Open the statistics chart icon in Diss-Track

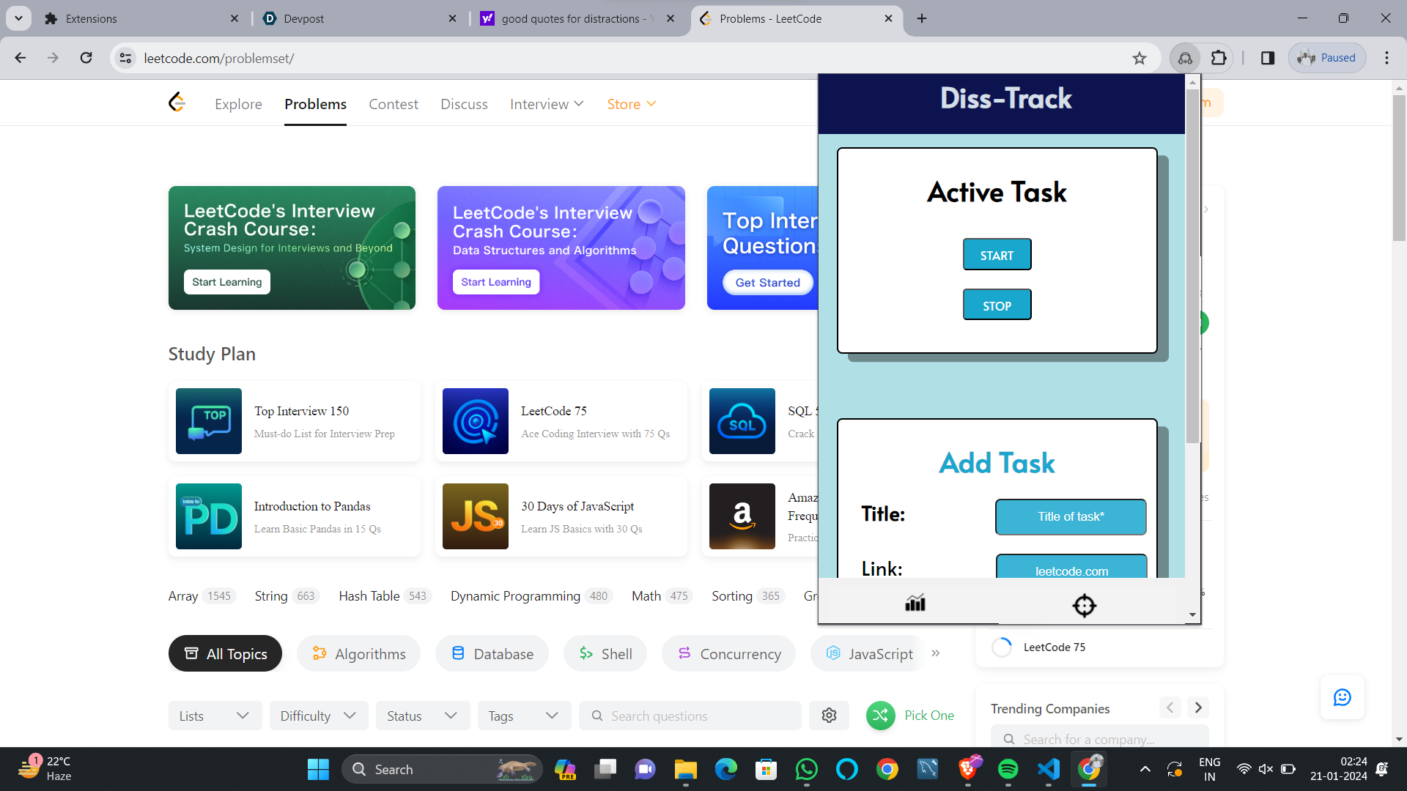tap(915, 603)
